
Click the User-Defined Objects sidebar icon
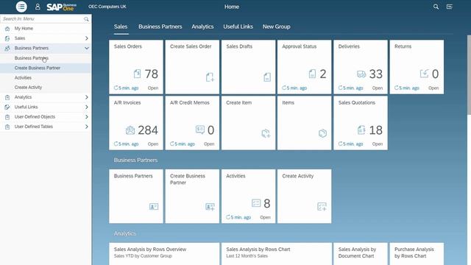[7, 117]
